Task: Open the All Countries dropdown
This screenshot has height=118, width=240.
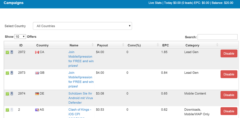Action: click(x=82, y=26)
